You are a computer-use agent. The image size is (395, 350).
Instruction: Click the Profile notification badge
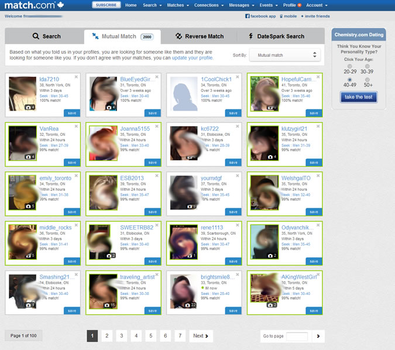pyautogui.click(x=299, y=5)
